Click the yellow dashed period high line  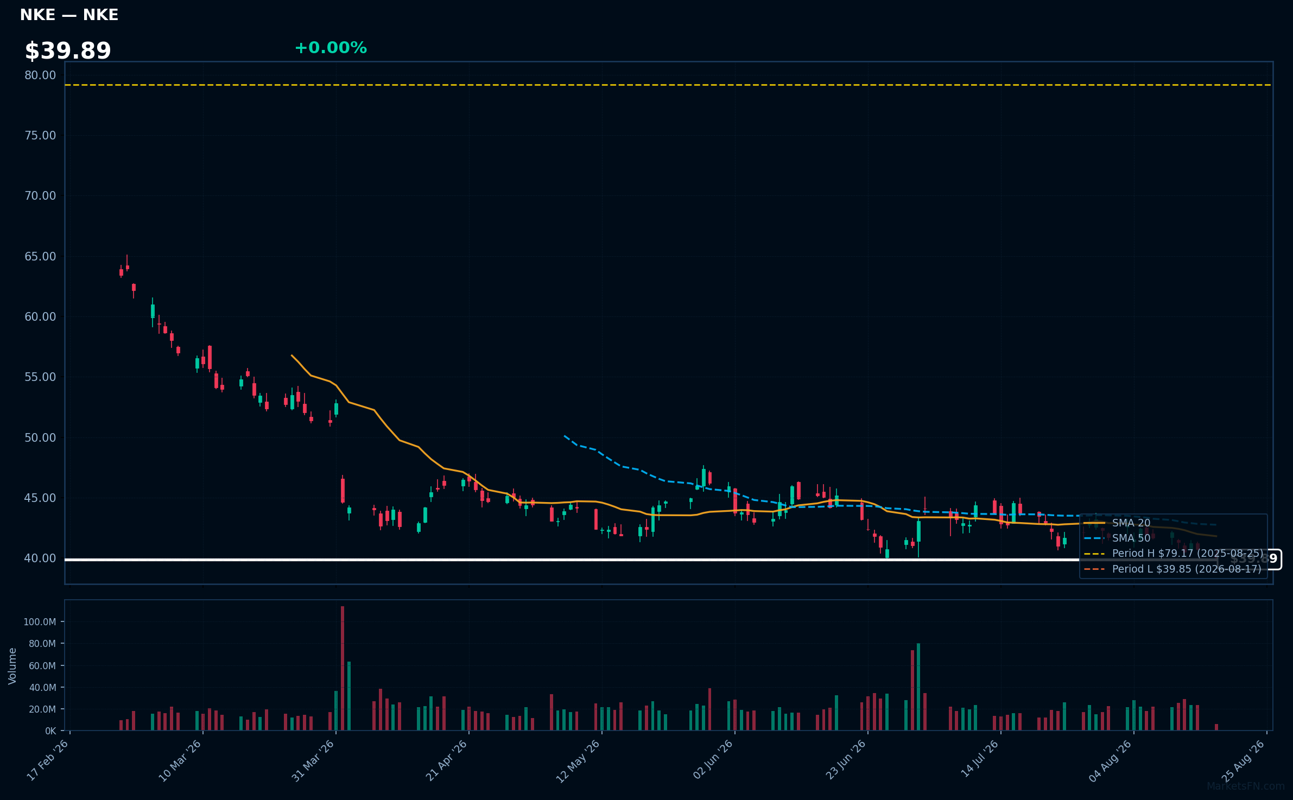[x=668, y=85]
